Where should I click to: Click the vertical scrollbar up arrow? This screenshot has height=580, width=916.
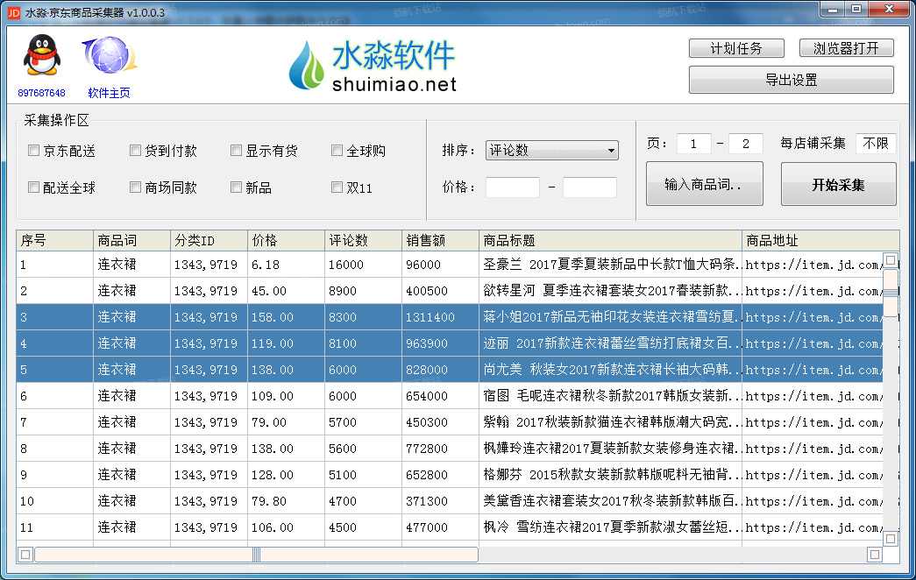891,260
